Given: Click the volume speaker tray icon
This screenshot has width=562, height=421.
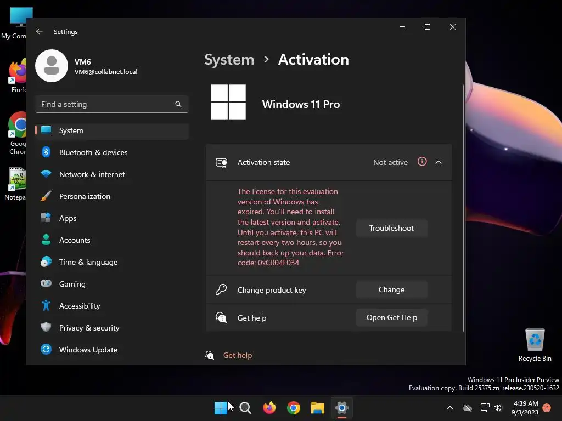Looking at the screenshot, I should click(498, 408).
